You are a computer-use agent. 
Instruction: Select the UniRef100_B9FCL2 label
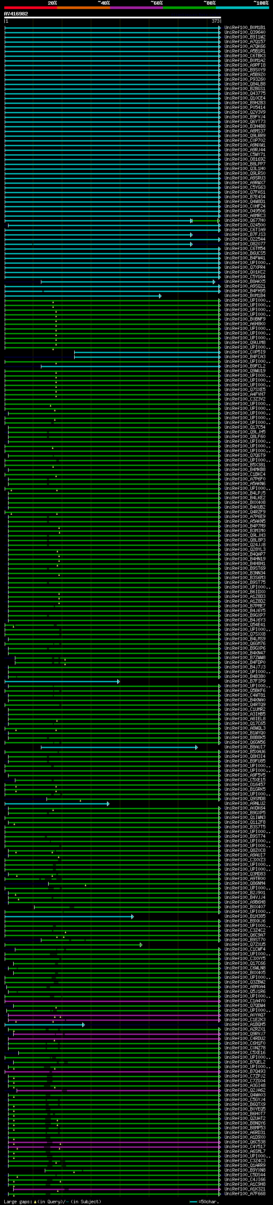244,366
